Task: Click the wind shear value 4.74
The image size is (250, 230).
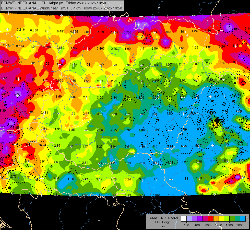Action: click(x=127, y=114)
